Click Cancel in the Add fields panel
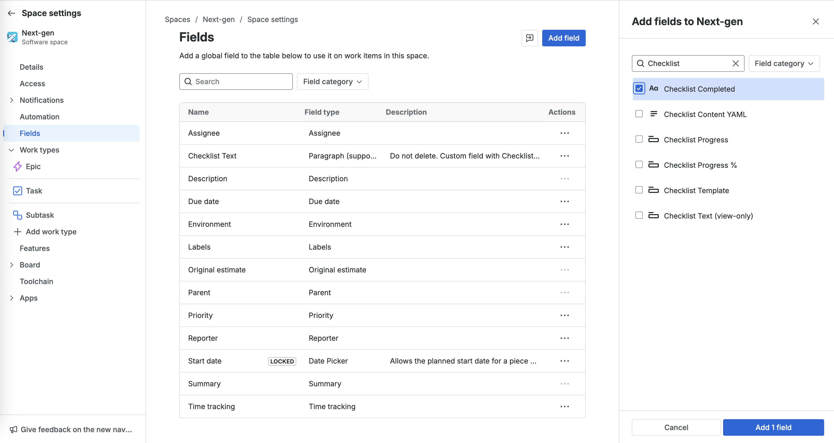834x443 pixels. pos(676,427)
